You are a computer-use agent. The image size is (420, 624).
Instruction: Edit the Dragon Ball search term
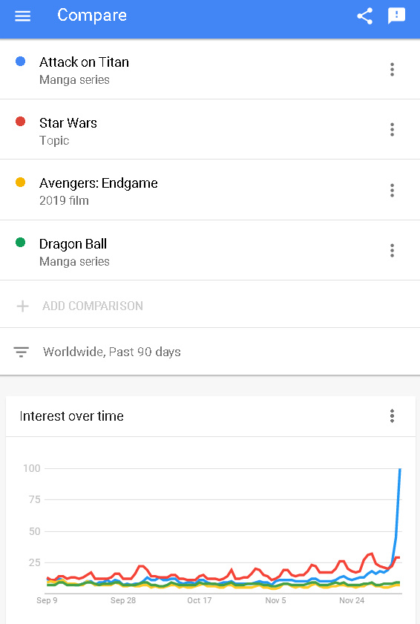point(73,244)
